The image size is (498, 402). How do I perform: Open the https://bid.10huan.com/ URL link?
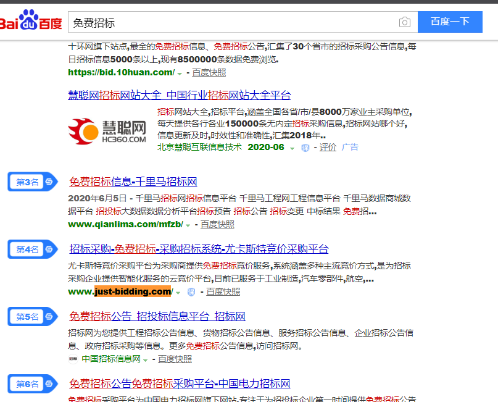tap(122, 72)
